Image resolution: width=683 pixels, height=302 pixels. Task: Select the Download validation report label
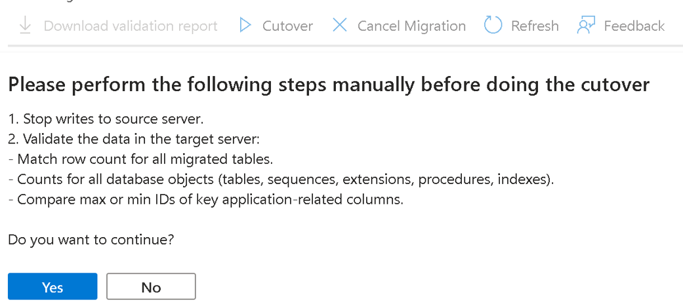click(x=131, y=26)
